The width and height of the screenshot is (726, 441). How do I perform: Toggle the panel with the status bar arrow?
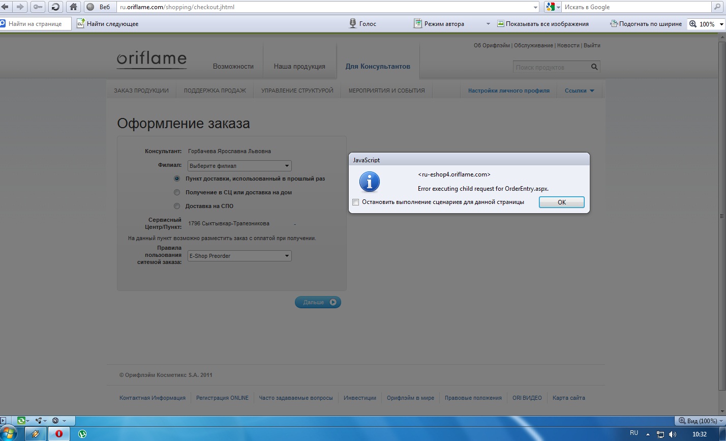tap(3, 421)
